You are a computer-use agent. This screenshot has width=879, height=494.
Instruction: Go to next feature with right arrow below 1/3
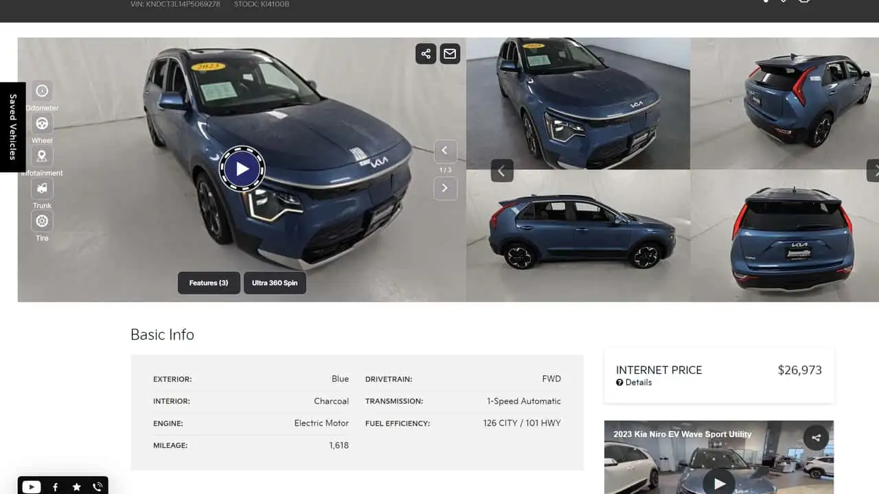point(445,188)
